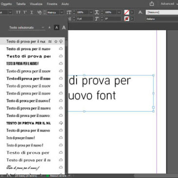
Task: Activate cloud icon of condensed all-caps font
Action: tap(61, 63)
